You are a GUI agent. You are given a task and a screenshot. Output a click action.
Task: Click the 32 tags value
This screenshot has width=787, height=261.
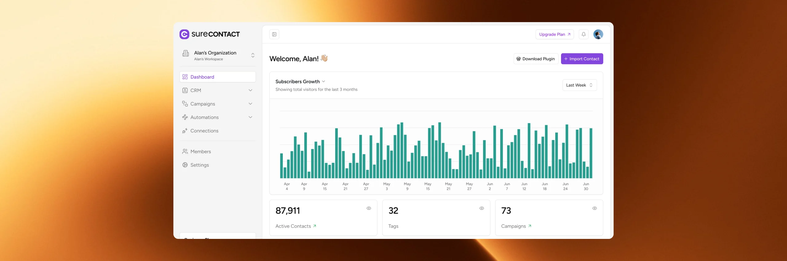(393, 211)
